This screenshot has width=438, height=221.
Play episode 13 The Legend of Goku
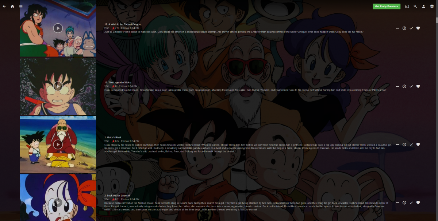point(58,86)
